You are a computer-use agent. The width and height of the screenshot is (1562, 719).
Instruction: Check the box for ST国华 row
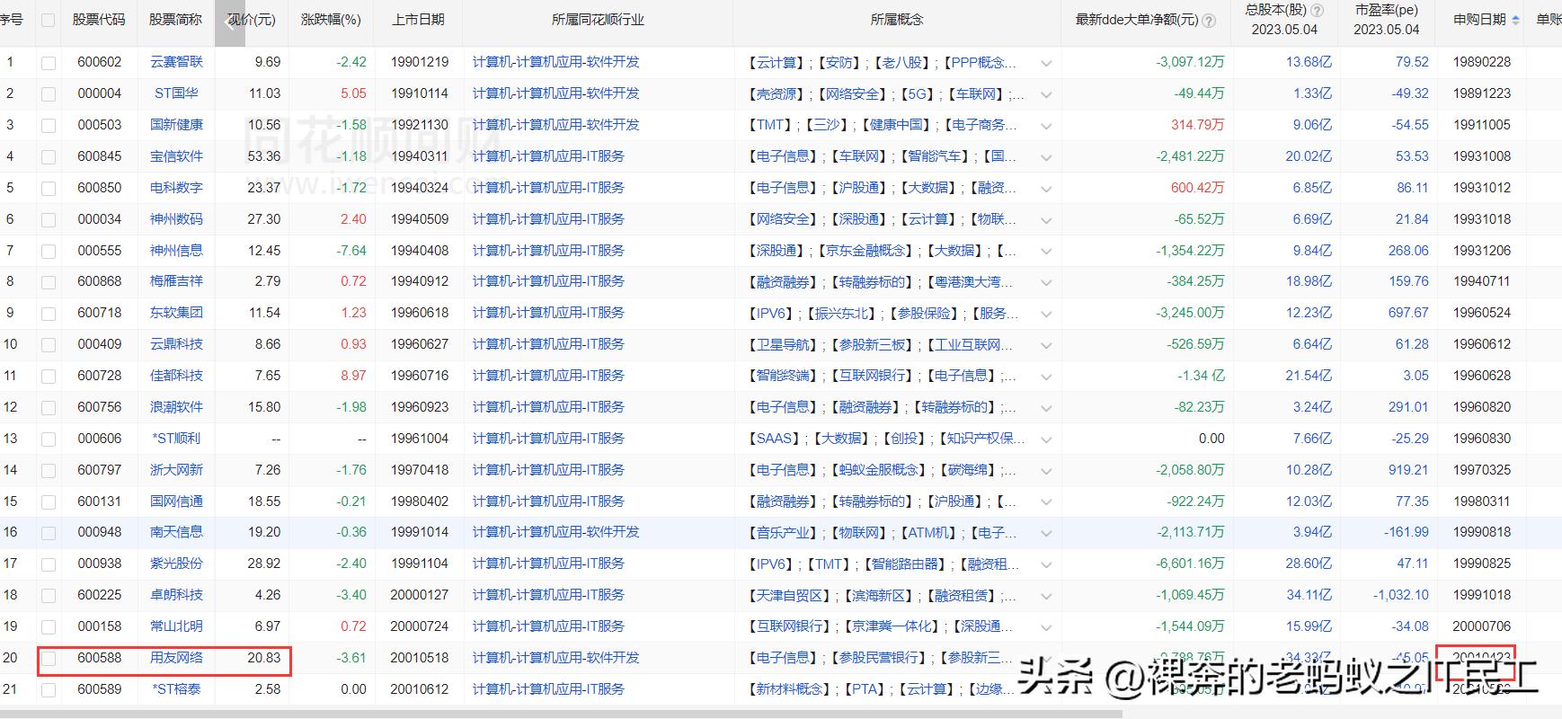[x=49, y=94]
